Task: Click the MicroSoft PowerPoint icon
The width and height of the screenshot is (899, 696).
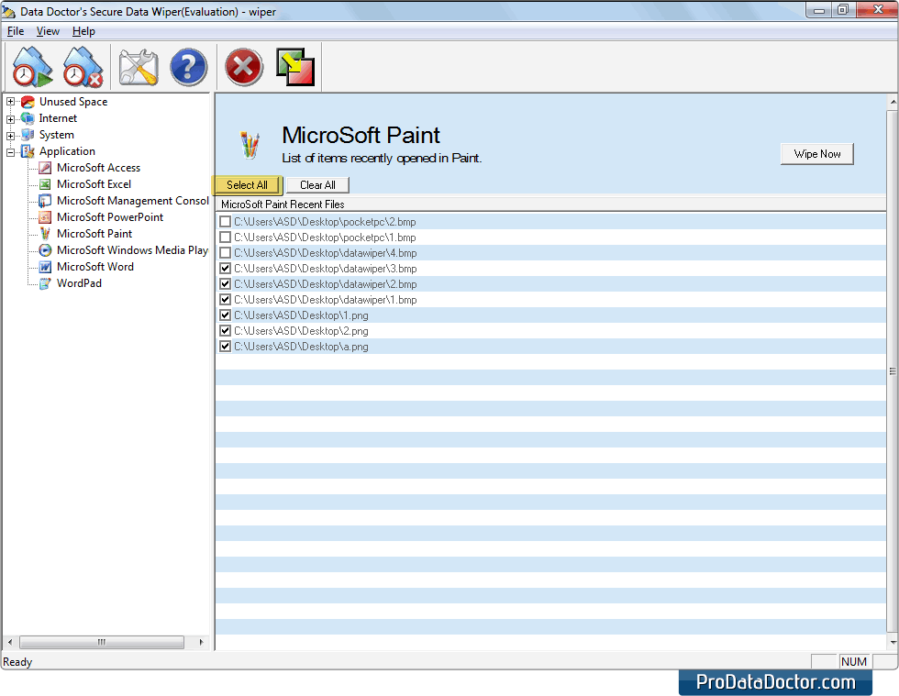Action: point(45,217)
